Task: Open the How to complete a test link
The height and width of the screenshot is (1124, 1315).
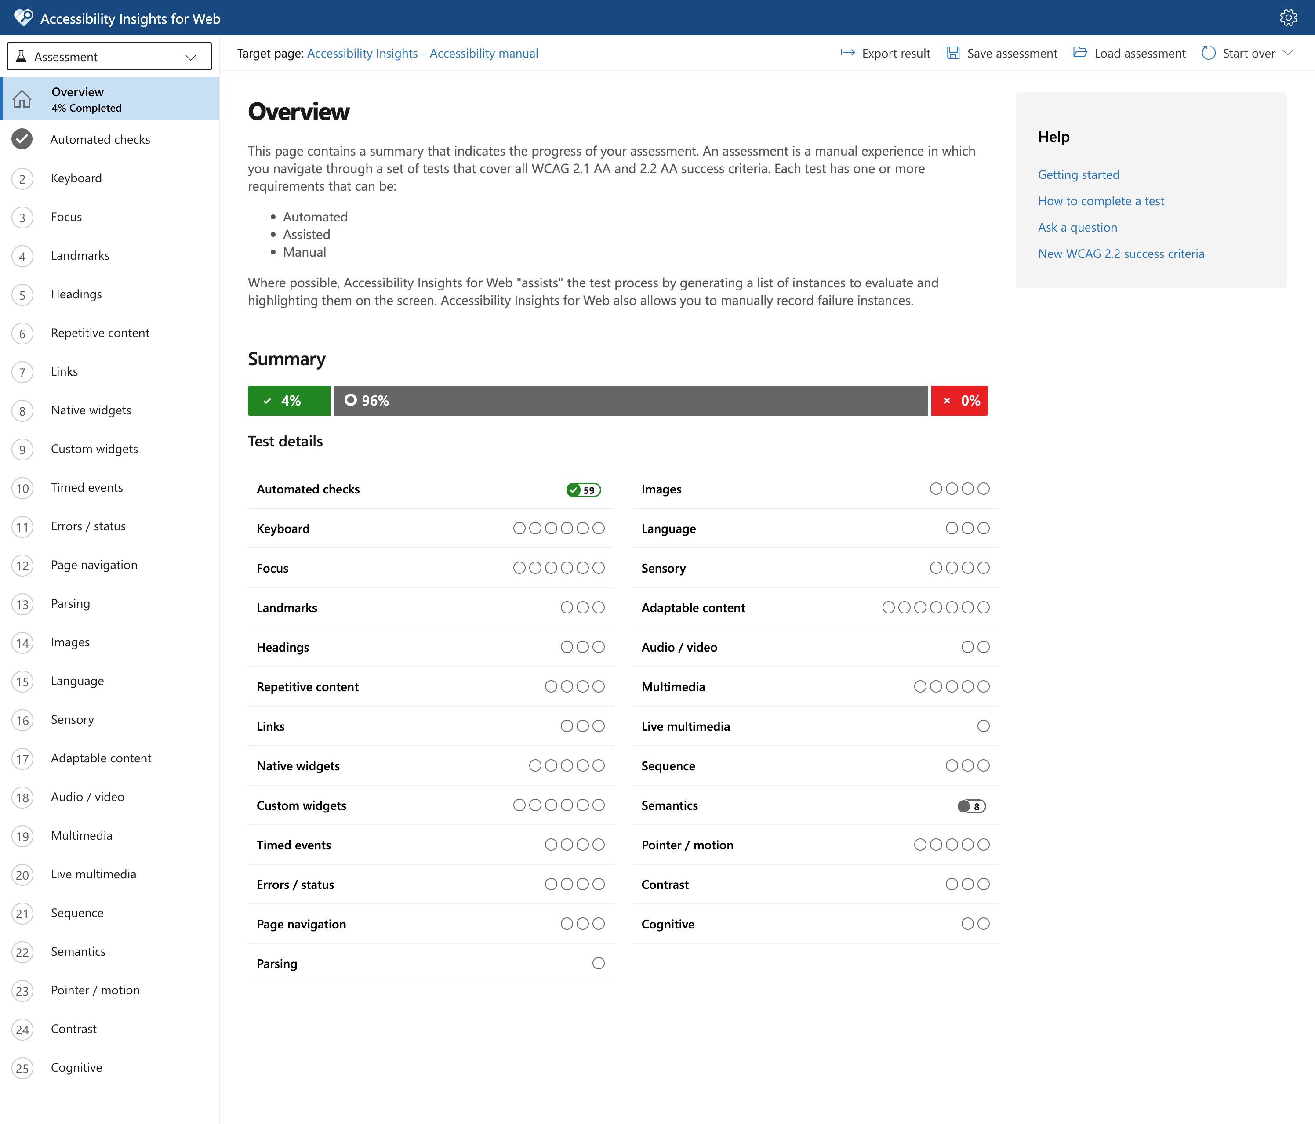Action: 1101,201
